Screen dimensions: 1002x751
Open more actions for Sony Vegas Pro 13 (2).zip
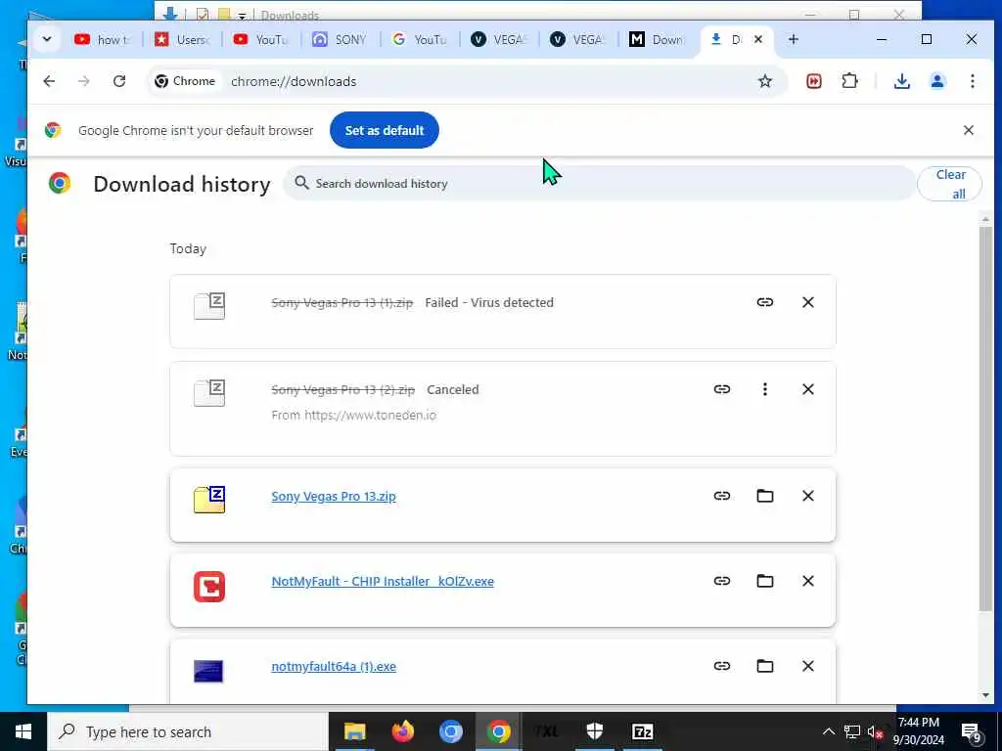[x=765, y=389]
